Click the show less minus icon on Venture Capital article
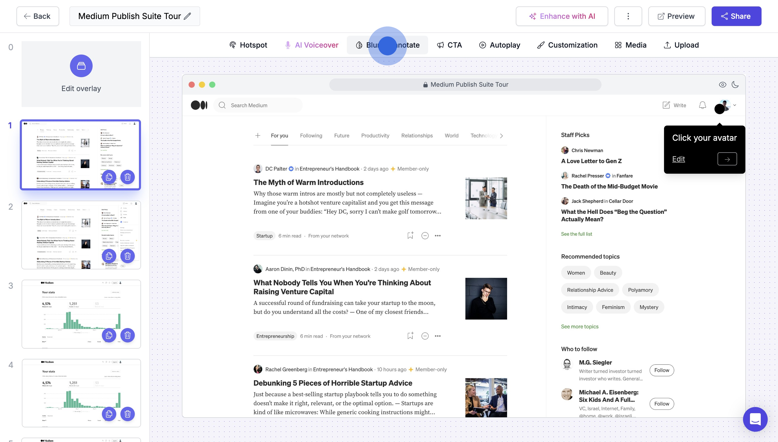778x442 pixels. (x=425, y=336)
